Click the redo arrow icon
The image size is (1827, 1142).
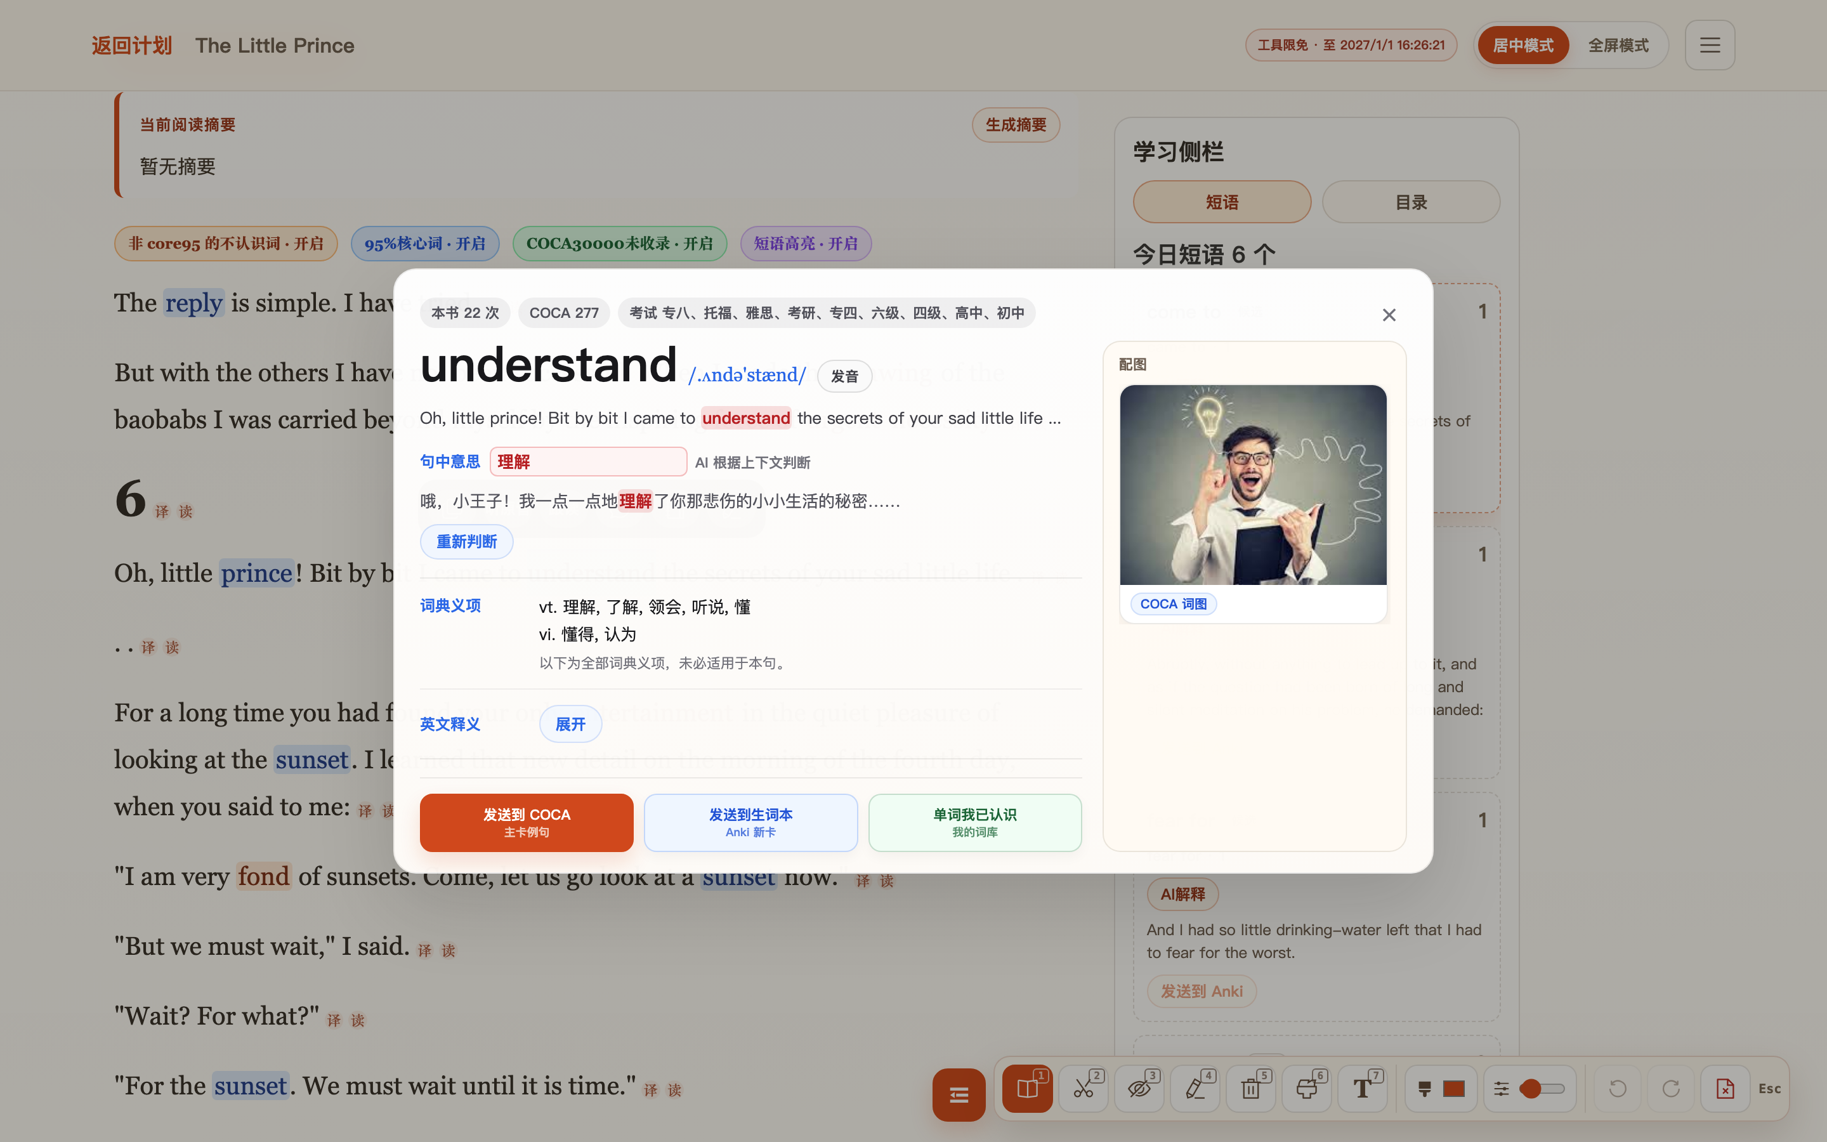click(1671, 1088)
